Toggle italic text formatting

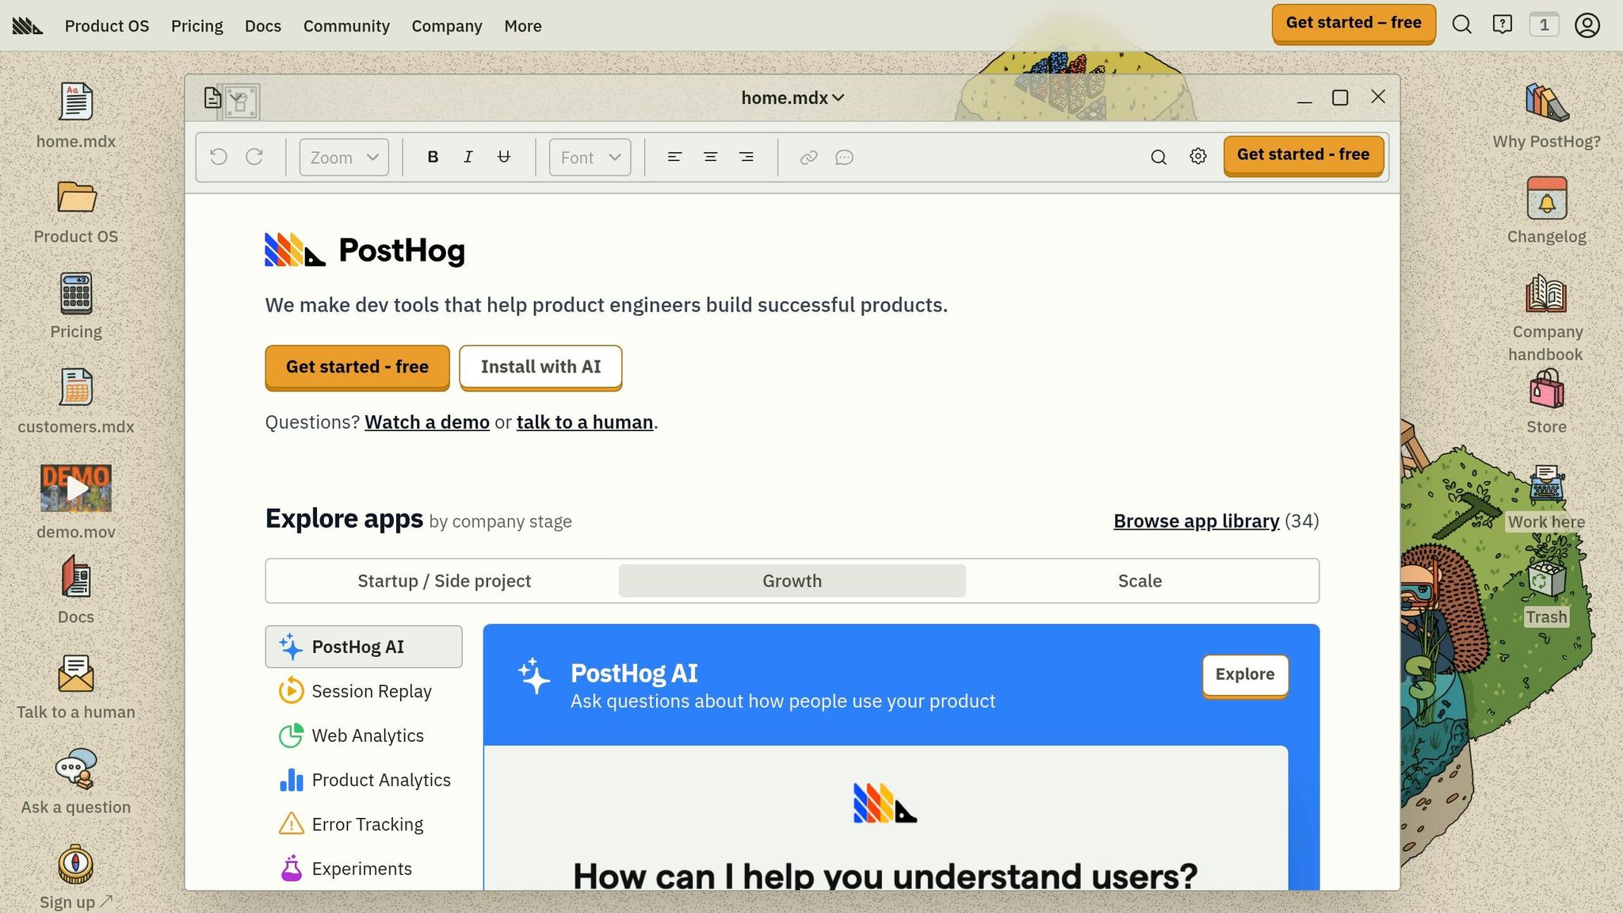(x=468, y=157)
